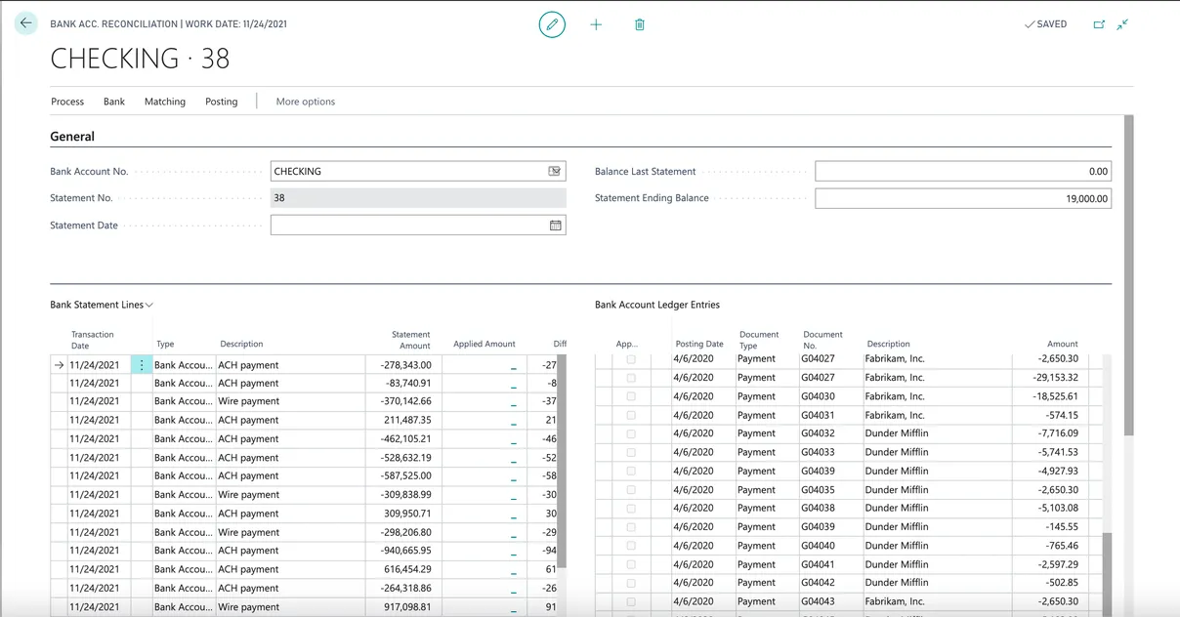Open Bank Account No. lookup dropdown

(555, 171)
